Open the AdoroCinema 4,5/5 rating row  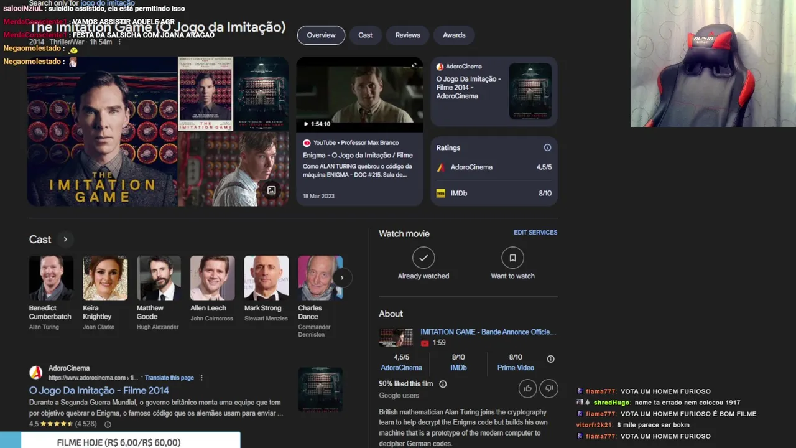click(494, 167)
